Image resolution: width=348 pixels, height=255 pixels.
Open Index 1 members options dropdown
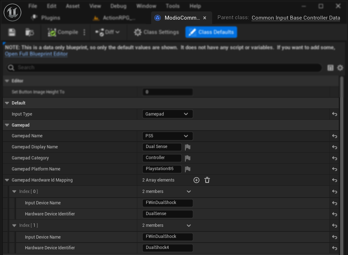click(189, 225)
